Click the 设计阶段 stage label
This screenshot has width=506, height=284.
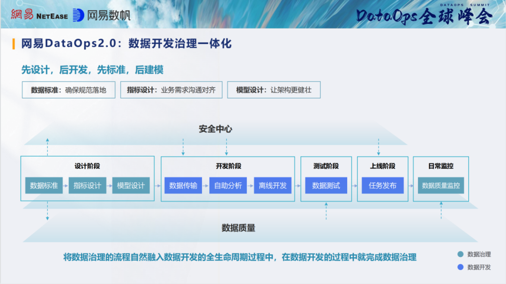(x=87, y=166)
